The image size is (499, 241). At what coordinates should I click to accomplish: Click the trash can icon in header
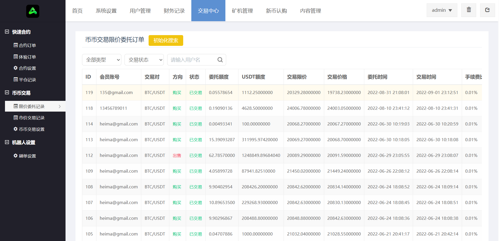[469, 10]
